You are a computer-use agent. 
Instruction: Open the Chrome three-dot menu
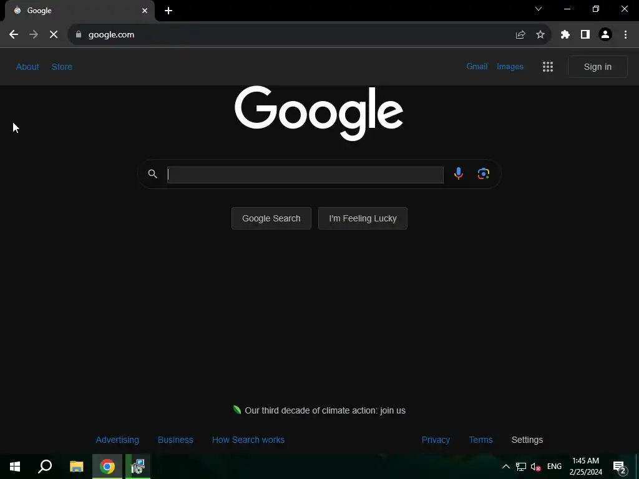(x=625, y=35)
